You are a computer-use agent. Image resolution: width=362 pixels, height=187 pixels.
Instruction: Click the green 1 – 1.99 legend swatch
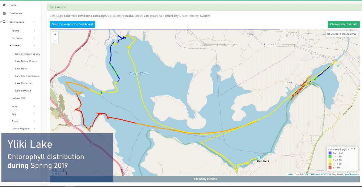pyautogui.click(x=330, y=156)
